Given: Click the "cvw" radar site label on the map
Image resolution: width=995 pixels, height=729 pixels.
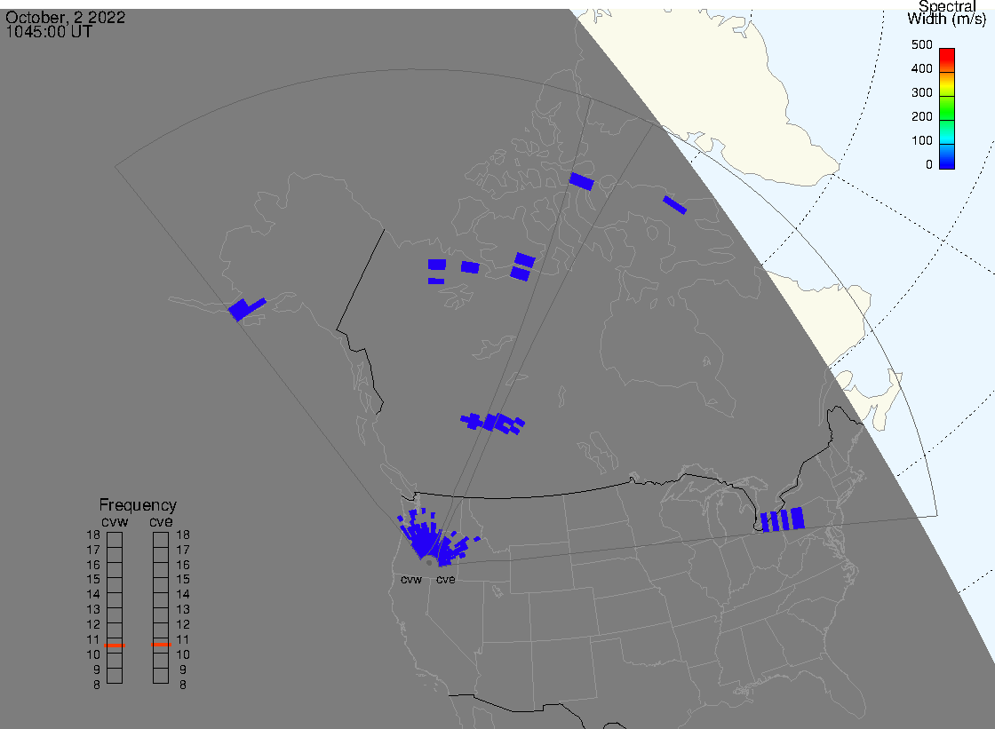Looking at the screenshot, I should click(x=411, y=580).
